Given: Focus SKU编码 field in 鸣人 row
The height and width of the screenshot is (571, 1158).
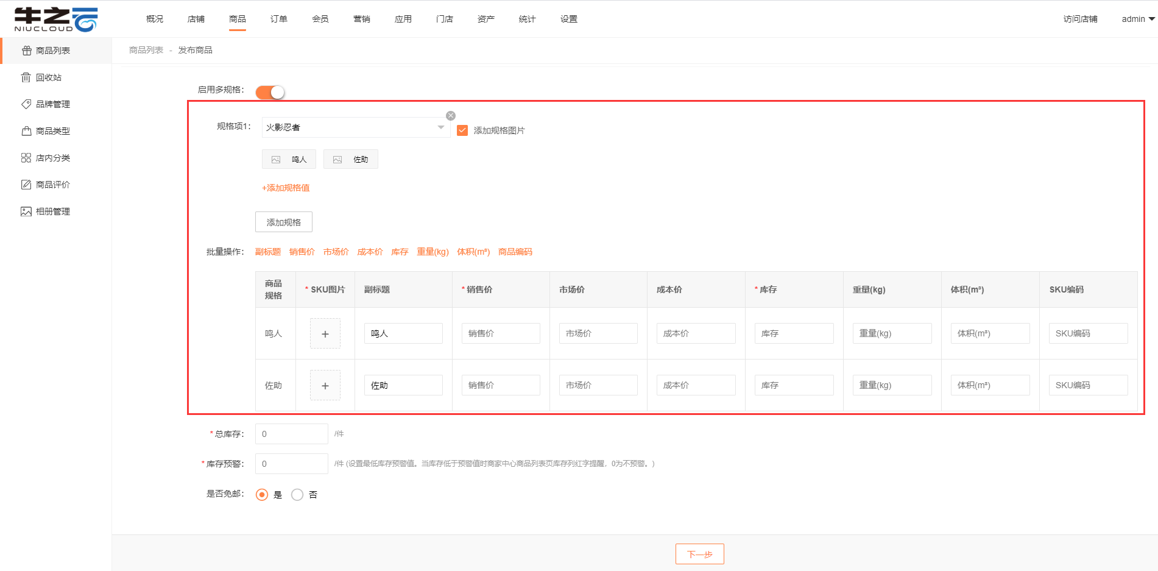Looking at the screenshot, I should (1089, 333).
